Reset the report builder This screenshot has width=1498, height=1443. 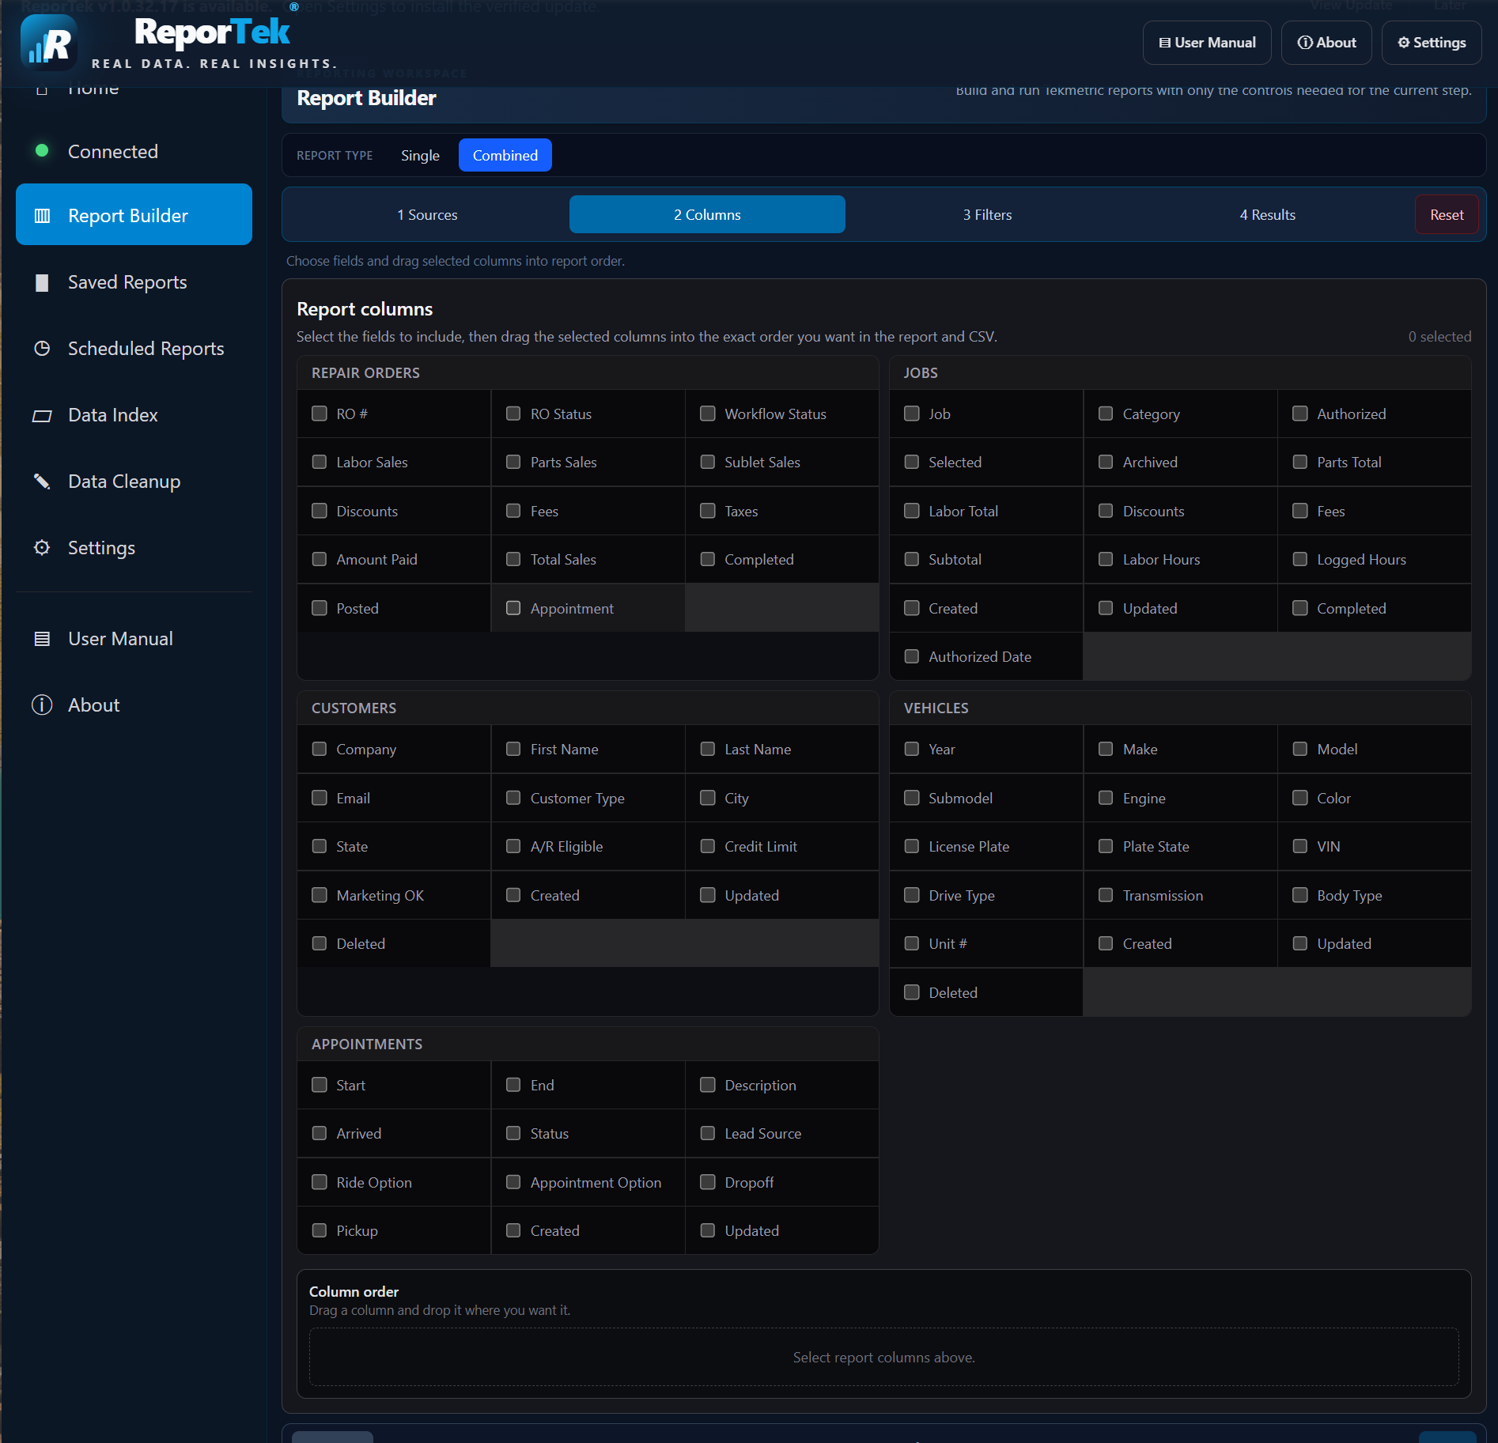point(1447,214)
